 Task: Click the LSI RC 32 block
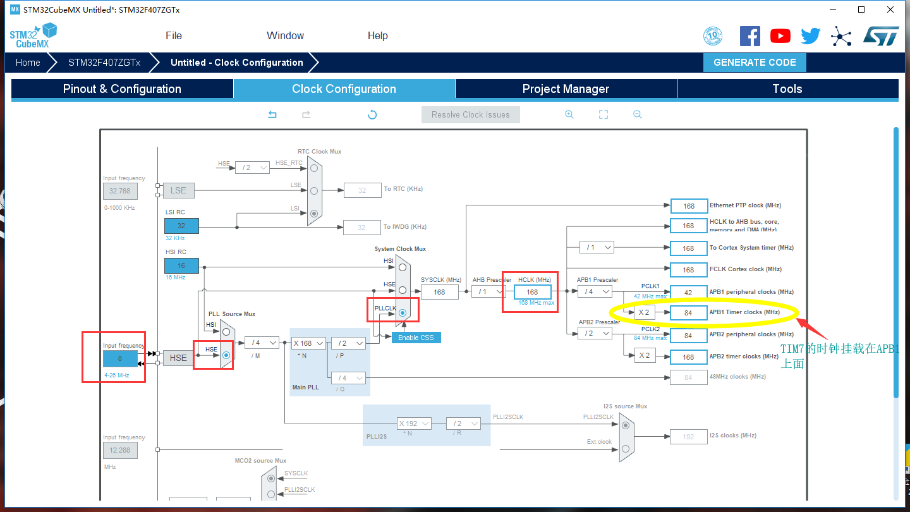pyautogui.click(x=181, y=226)
